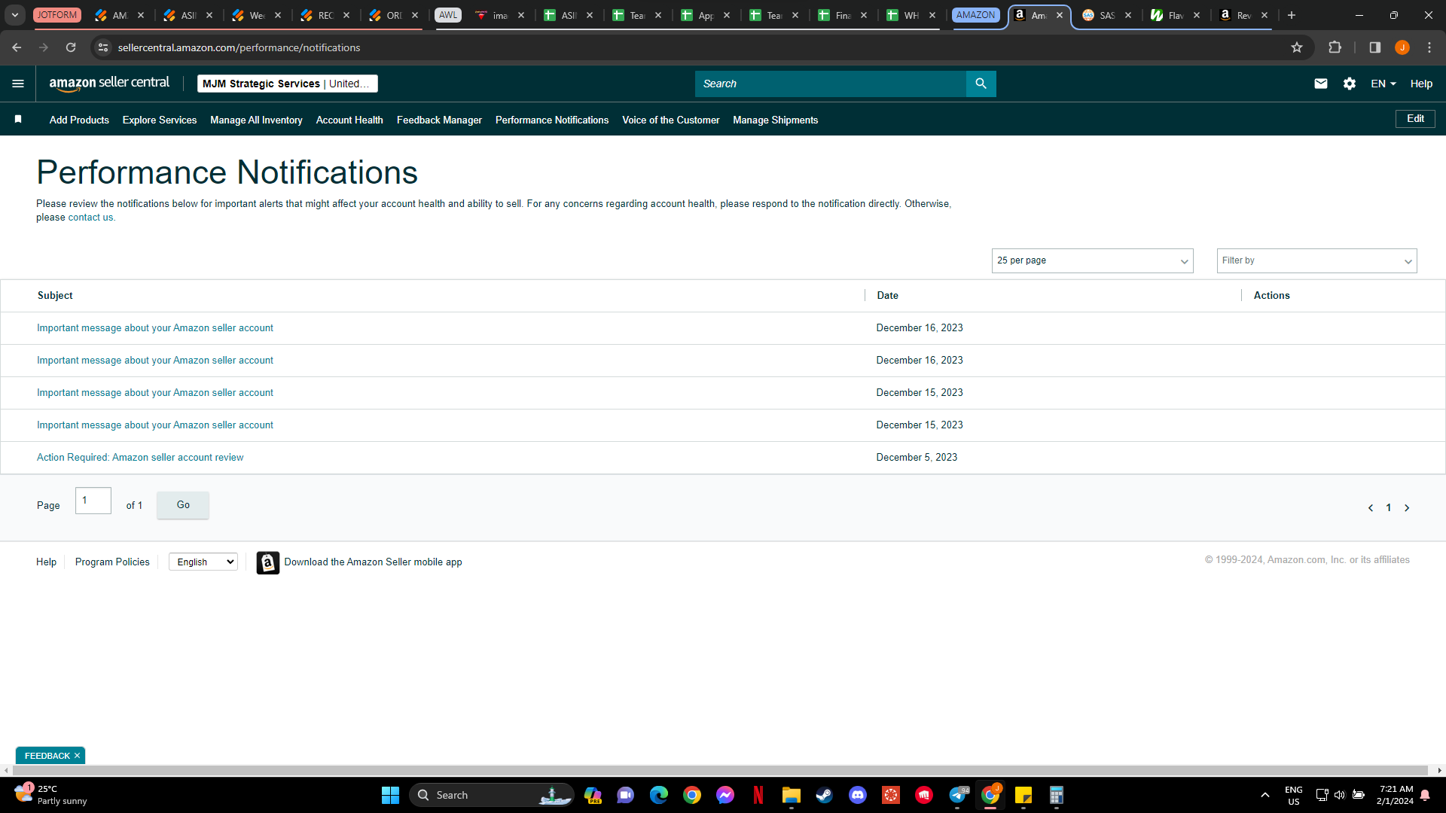The width and height of the screenshot is (1446, 813).
Task: Show hidden system tray icons
Action: 1265,795
